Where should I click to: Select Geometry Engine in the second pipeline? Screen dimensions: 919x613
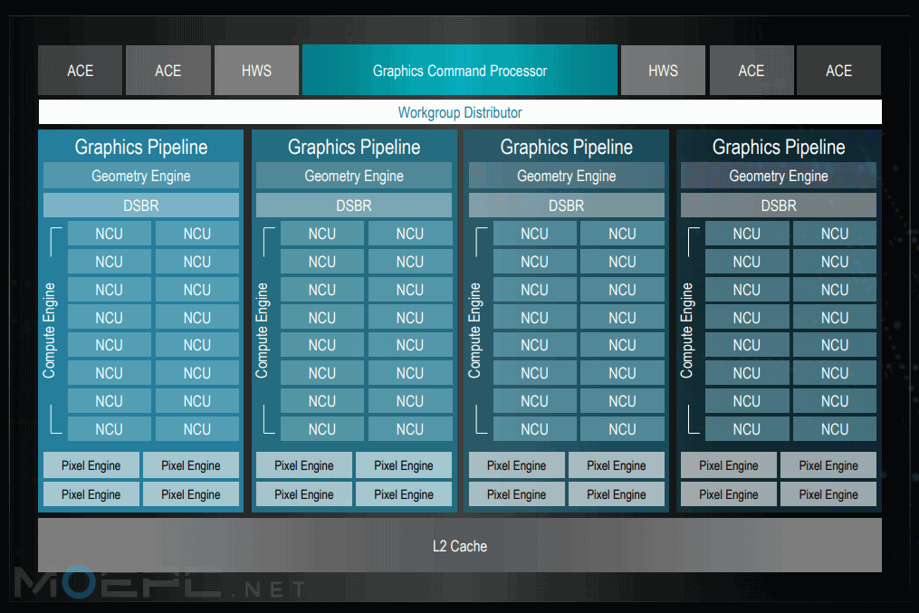coord(354,176)
